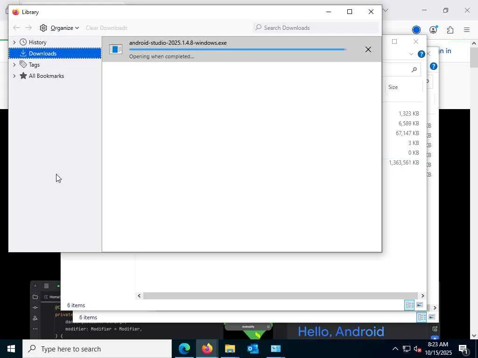Click the download progress bar

pyautogui.click(x=238, y=49)
